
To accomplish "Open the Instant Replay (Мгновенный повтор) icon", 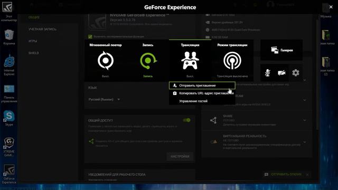I will 106,61.
